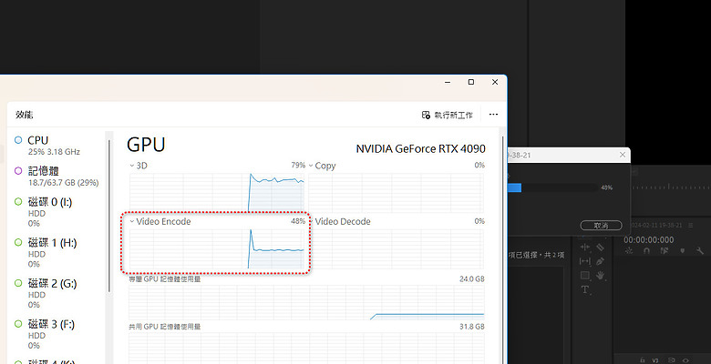Click the export progress bar at 48%
711x364 pixels.
click(553, 187)
